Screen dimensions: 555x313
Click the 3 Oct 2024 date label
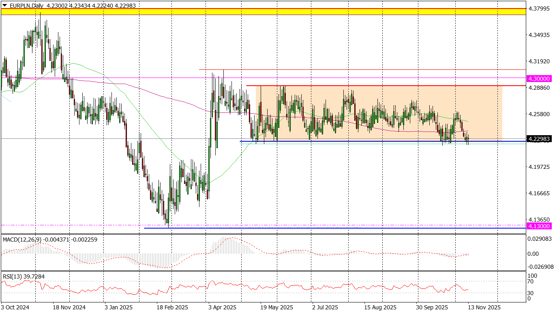[x=15, y=308]
